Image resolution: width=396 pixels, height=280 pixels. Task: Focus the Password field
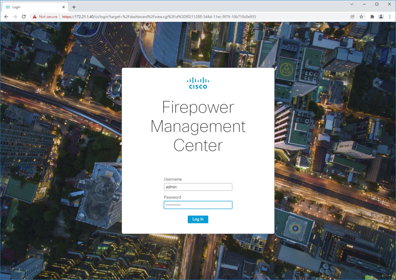click(198, 205)
